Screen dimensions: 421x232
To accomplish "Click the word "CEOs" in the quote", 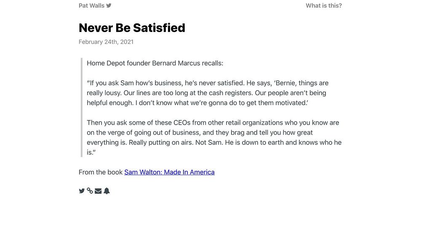I will pos(182,123).
